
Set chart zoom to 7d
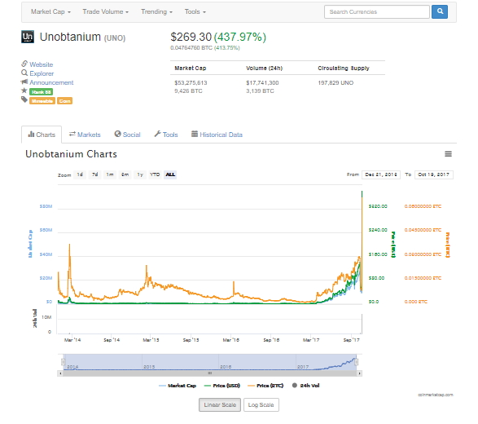click(95, 174)
